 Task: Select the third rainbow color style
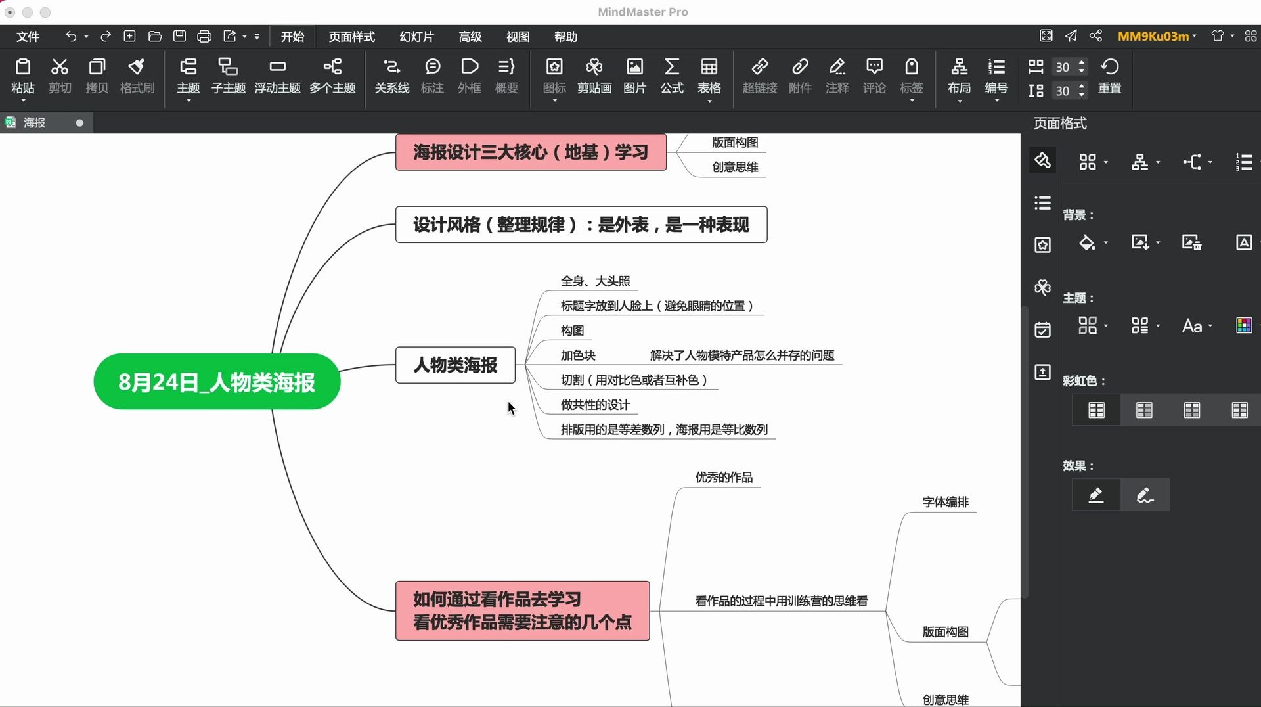coord(1192,410)
